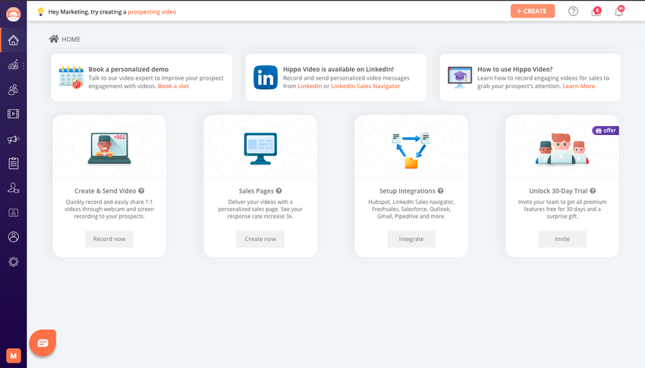
Task: Click the integrations arrows illustration
Action: 411,150
